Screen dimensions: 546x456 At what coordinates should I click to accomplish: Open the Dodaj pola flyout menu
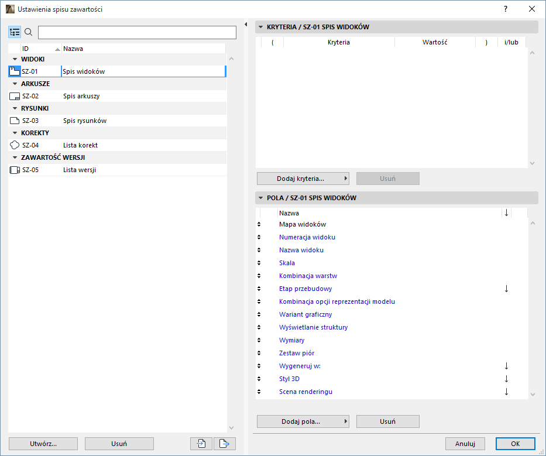pyautogui.click(x=345, y=421)
